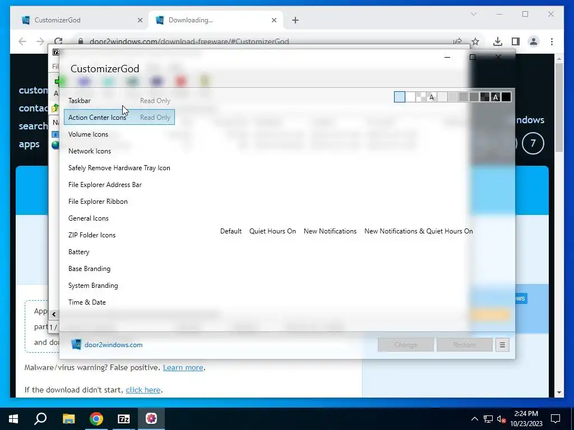574x430 pixels.
Task: Pick the light checkered background swatch
Action: [x=421, y=97]
